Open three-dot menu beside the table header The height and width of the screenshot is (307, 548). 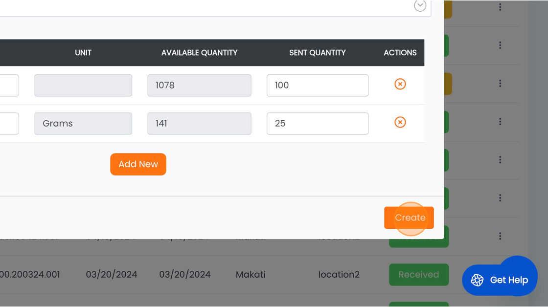pyautogui.click(x=500, y=45)
